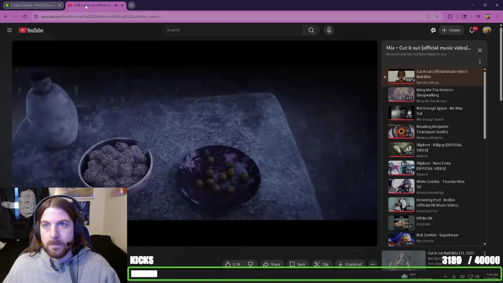Screen dimensions: 503x283
Task: Switch to the Kick stream tab
Action: (x=33, y=5)
